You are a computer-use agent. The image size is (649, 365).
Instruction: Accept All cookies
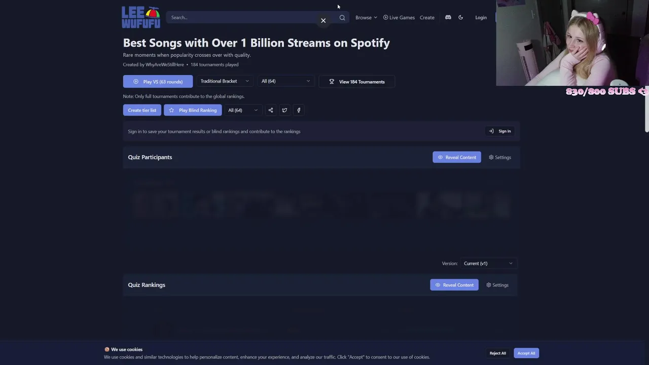pos(526,353)
